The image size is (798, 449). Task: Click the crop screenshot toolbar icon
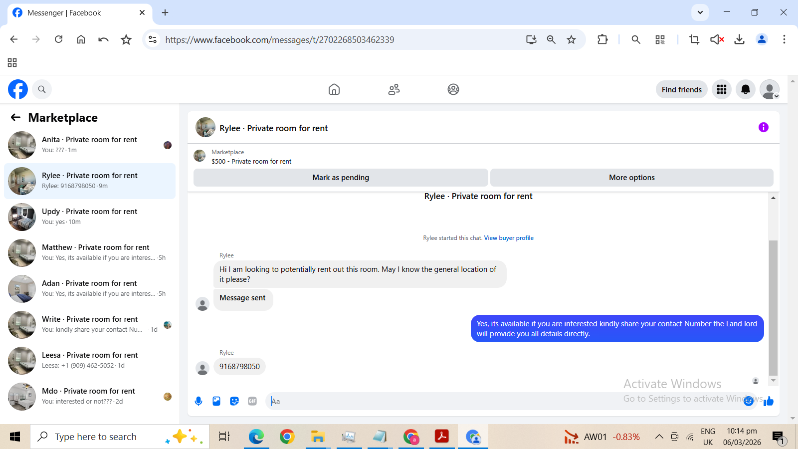(694, 39)
